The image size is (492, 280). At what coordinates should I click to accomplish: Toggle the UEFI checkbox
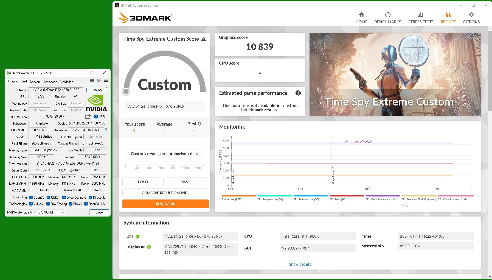point(96,117)
